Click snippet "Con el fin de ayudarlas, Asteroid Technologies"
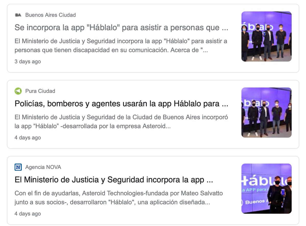This screenshot has height=226, width=306. 80,193
